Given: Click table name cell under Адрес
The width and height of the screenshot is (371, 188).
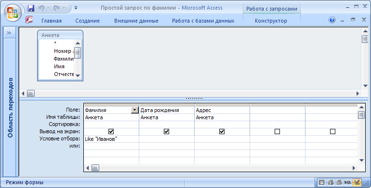Looking at the screenshot, I should click(222, 117).
